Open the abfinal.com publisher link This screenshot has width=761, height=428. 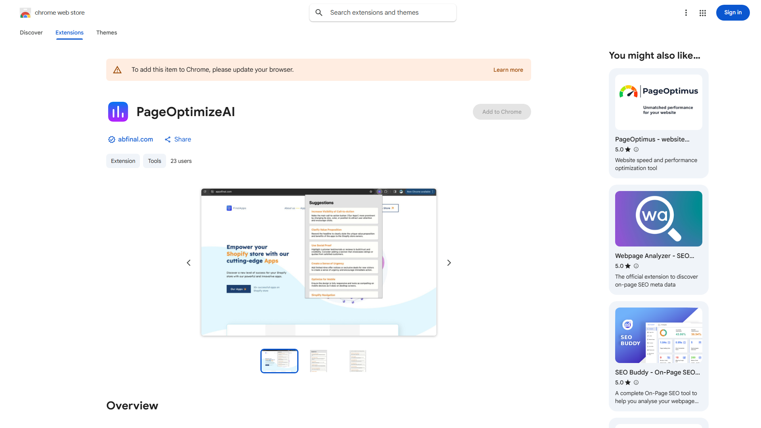coord(135,139)
